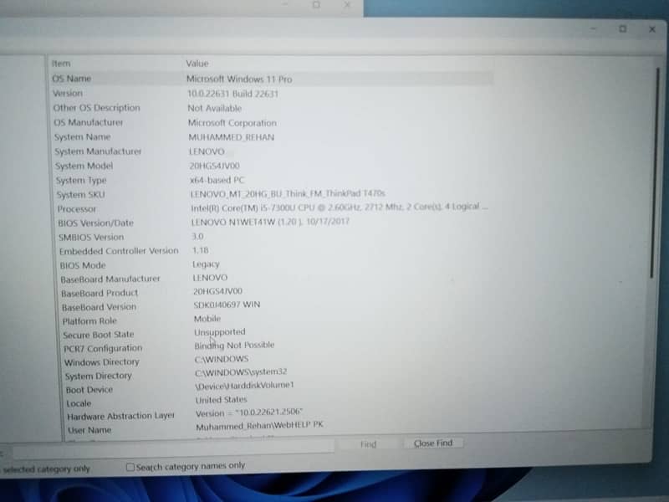
Task: Click the Close Find button
Action: click(432, 443)
